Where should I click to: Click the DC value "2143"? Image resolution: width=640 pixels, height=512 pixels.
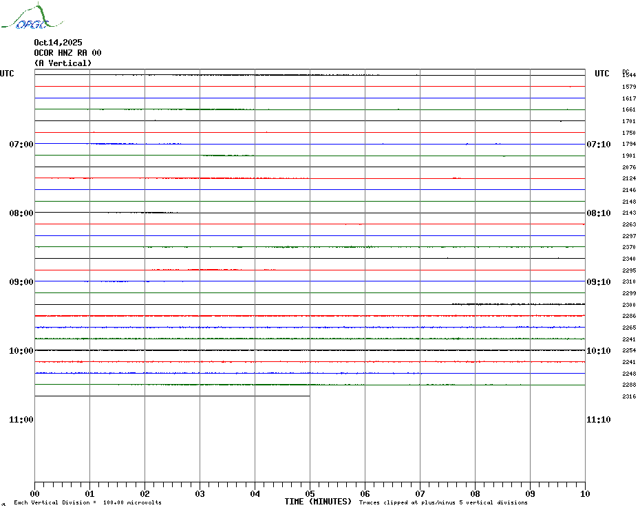click(629, 213)
